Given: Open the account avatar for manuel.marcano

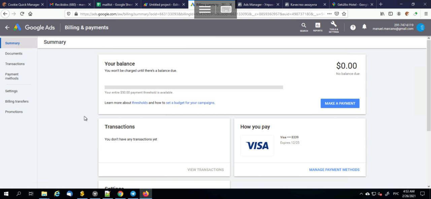Looking at the screenshot, I should coord(421,28).
